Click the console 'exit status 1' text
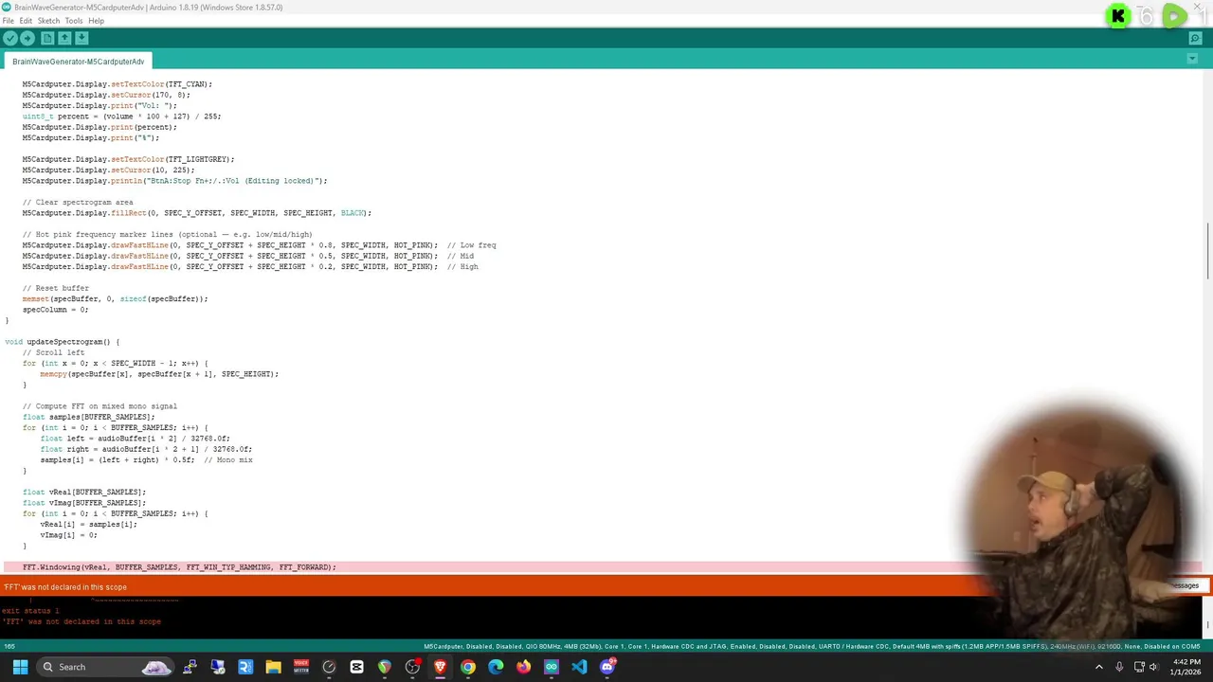Screen dimensions: 1213x682 coord(30,611)
